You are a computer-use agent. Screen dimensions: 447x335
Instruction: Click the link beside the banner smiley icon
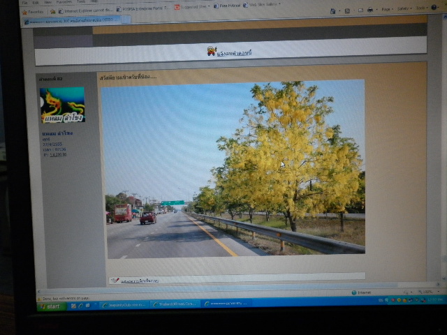(235, 52)
